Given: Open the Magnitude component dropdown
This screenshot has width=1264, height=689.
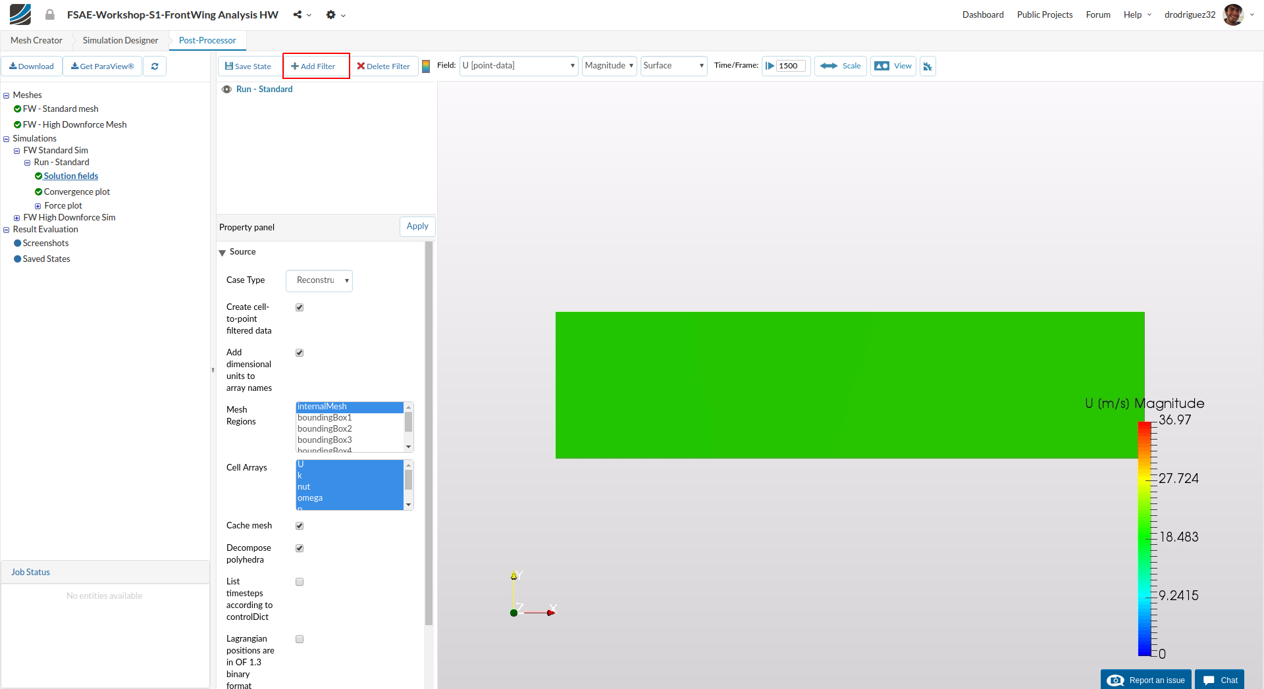Looking at the screenshot, I should click(x=609, y=66).
